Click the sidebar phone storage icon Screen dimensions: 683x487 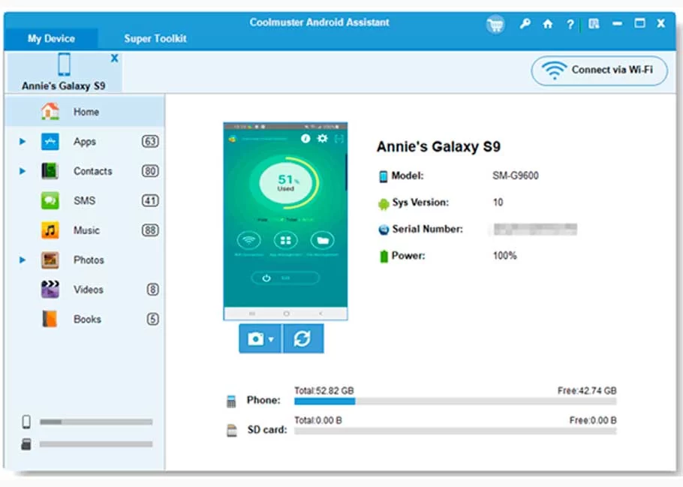26,422
